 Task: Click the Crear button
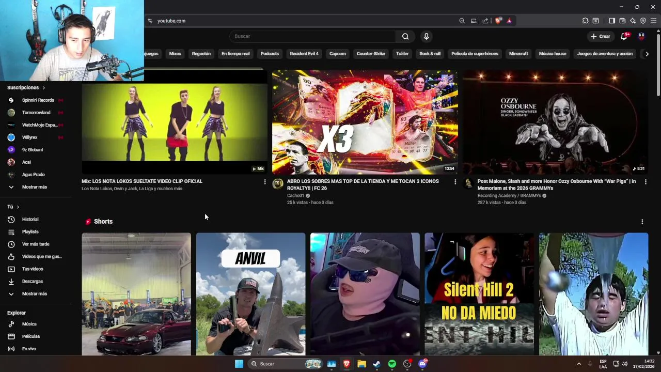pos(601,36)
